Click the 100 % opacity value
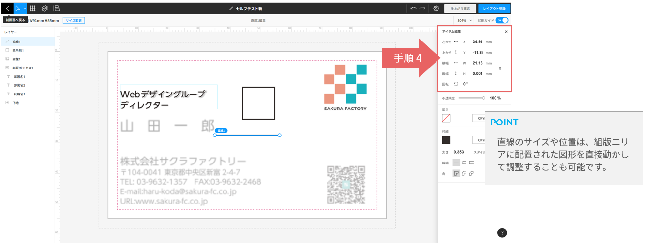 coord(495,98)
